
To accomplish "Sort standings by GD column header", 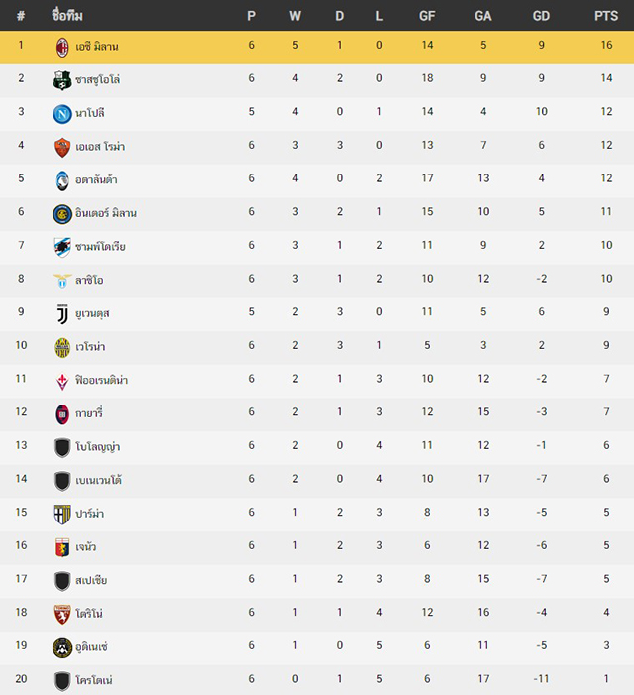I will (541, 16).
